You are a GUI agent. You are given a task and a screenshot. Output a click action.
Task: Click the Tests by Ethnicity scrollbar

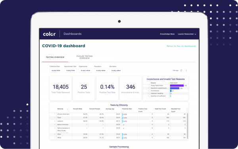point(188,126)
